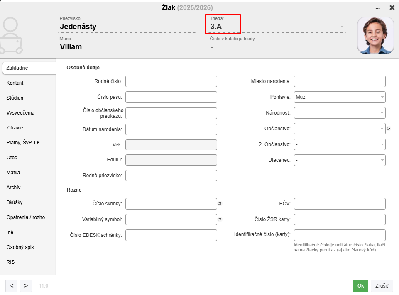The image size is (399, 295).
Task: Click the hash icon beside Variabilný symbol
Action: pyautogui.click(x=220, y=219)
